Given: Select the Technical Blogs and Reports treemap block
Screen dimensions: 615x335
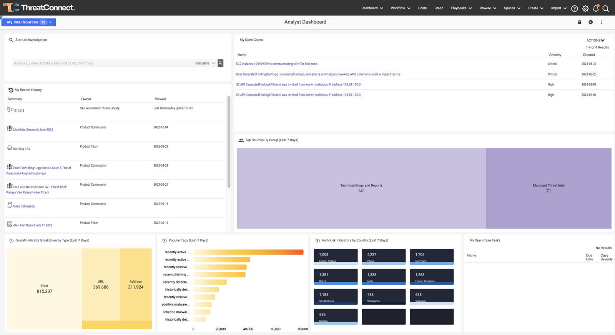Looking at the screenshot, I should (x=361, y=188).
